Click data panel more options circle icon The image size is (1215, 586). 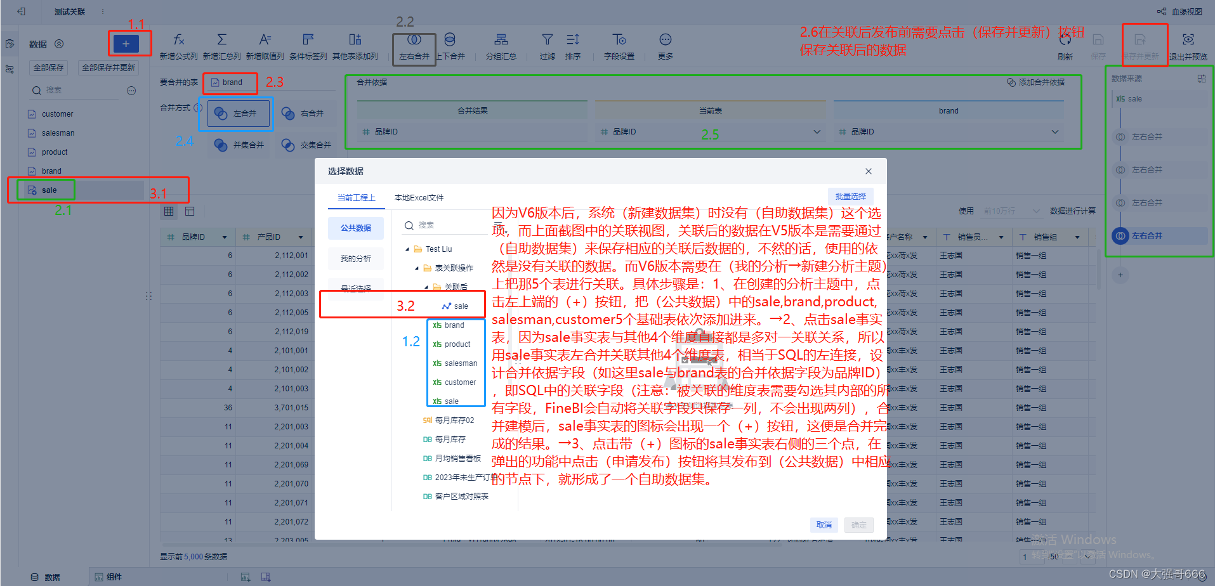[131, 91]
